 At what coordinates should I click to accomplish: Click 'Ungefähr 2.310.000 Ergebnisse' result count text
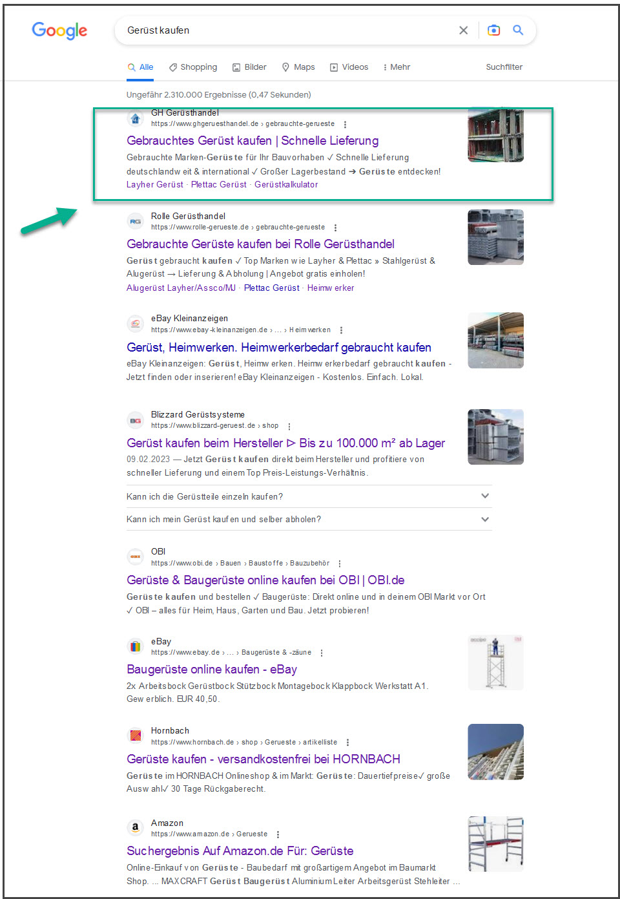(219, 95)
